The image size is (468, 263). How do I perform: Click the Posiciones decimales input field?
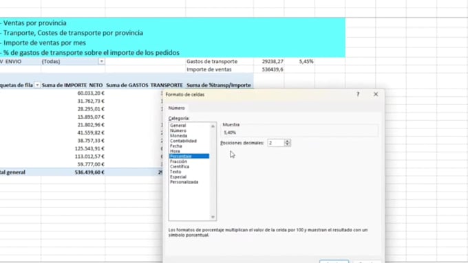tap(276, 143)
